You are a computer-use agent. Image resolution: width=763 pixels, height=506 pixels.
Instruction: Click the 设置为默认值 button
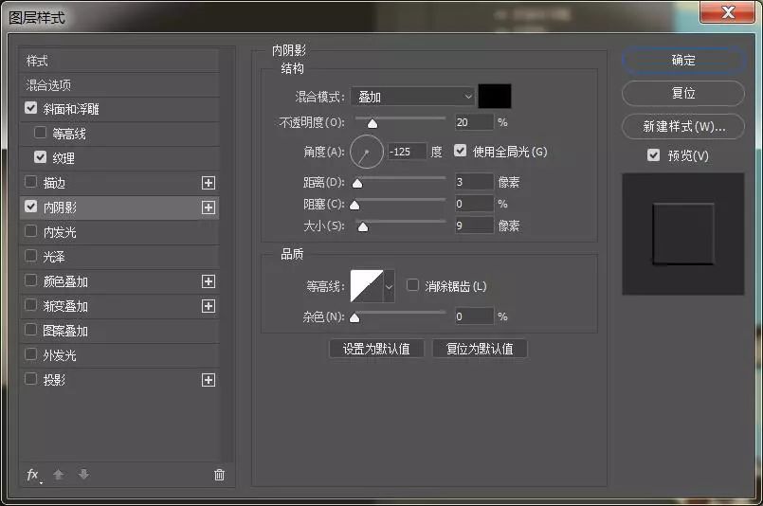[376, 349]
